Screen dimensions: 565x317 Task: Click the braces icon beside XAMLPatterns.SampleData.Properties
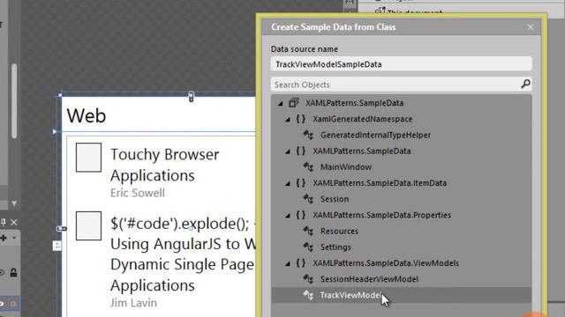click(x=300, y=215)
